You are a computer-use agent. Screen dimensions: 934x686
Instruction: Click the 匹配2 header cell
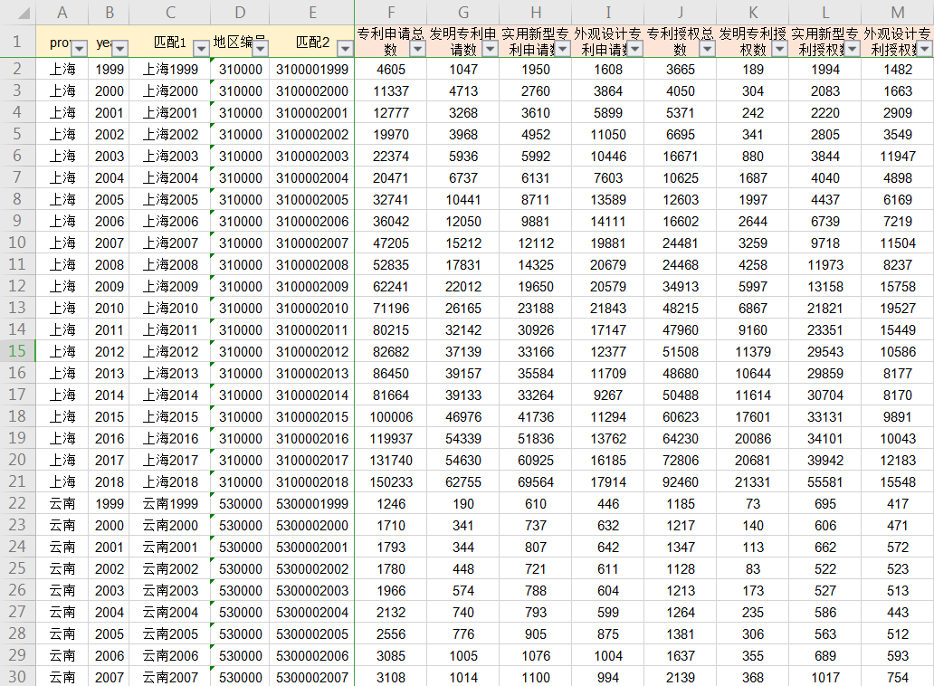[312, 42]
